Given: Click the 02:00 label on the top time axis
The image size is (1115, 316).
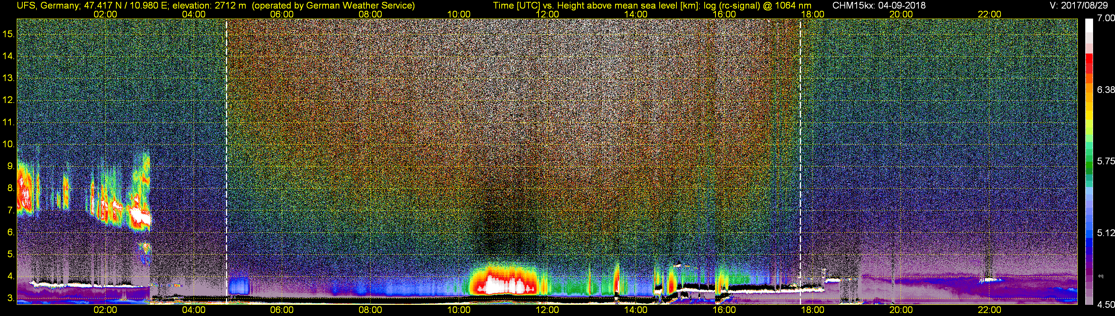Looking at the screenshot, I should pos(105,14).
